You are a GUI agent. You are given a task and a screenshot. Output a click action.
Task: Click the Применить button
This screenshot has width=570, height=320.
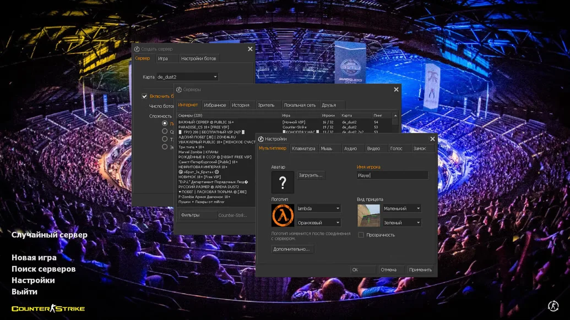tap(421, 269)
